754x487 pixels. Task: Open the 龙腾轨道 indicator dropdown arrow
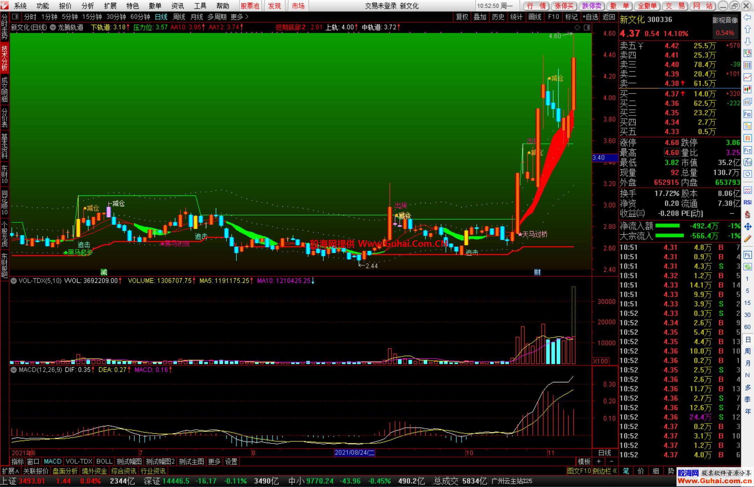[x=53, y=27]
